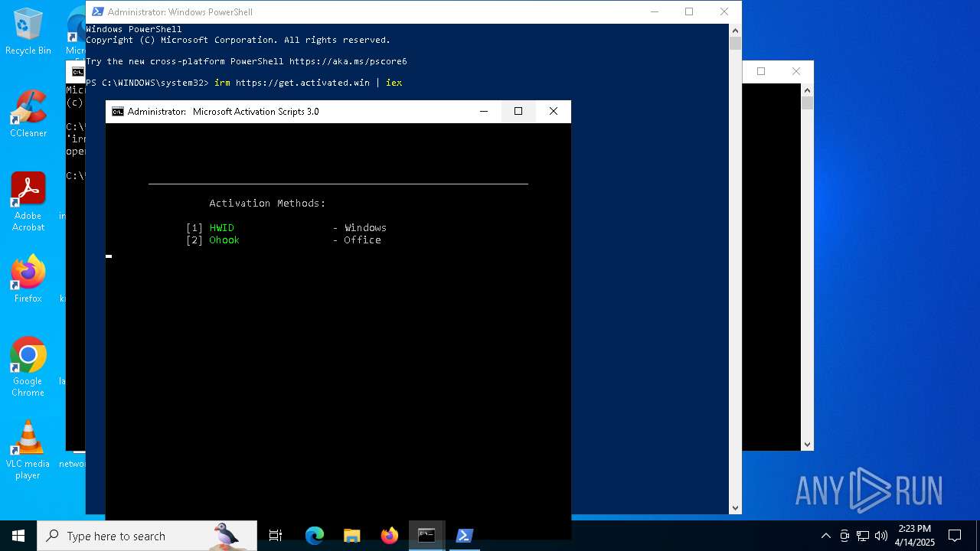
Task: Open the VLC media player desktop shortcut
Action: point(28,450)
